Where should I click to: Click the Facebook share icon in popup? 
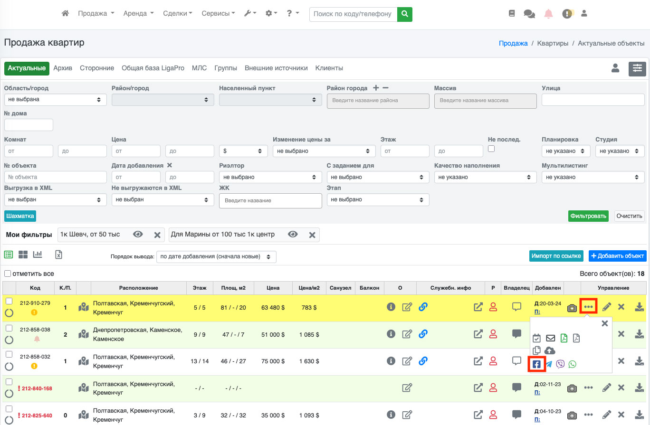(x=536, y=364)
